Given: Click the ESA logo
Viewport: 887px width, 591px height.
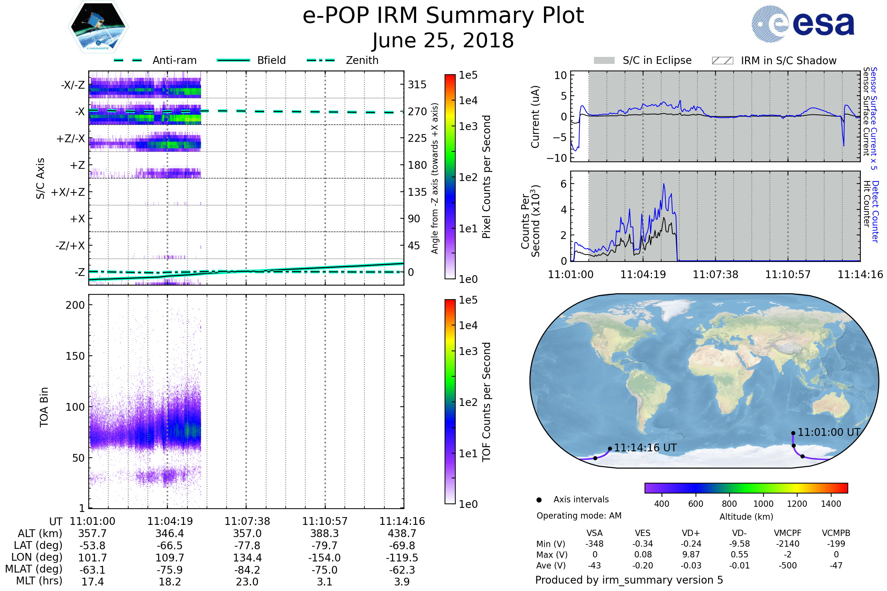Looking at the screenshot, I should click(802, 24).
